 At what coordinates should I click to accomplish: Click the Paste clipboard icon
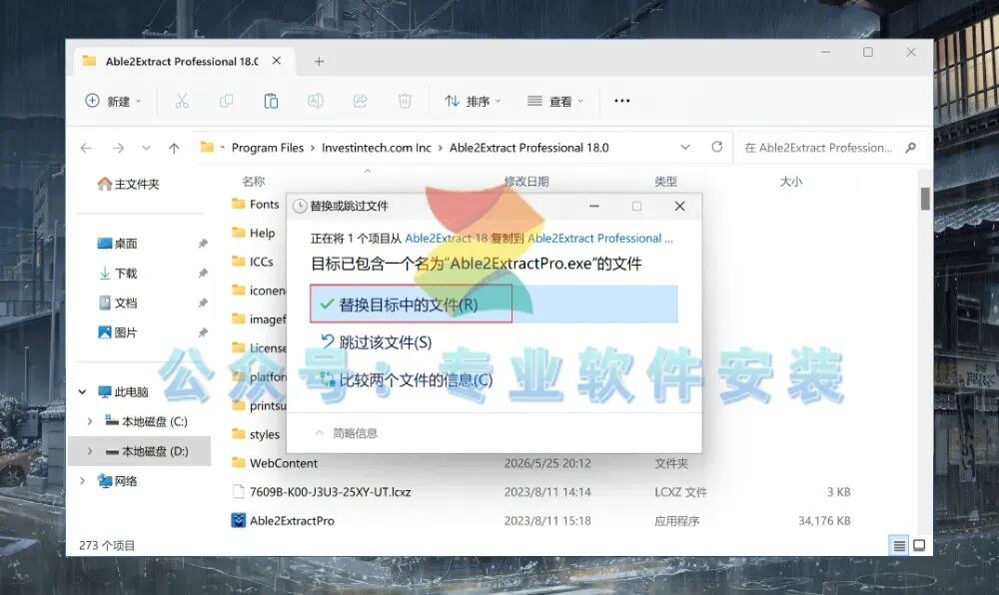click(271, 101)
